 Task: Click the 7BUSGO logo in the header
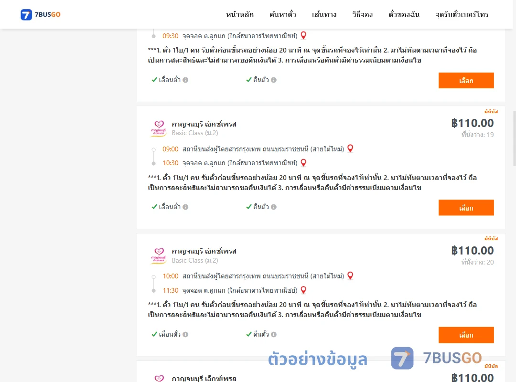(41, 14)
